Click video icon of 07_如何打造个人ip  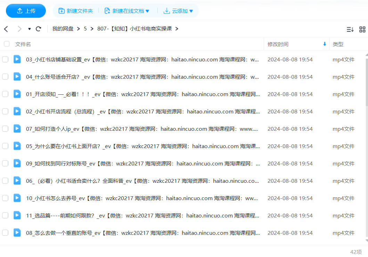click(17, 129)
